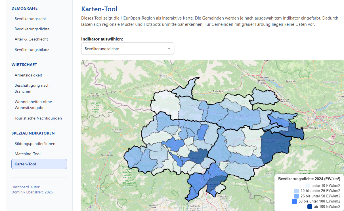
Task: Click the darkest 'ab 100 EW/km2' legend swatch
Action: tap(310, 207)
